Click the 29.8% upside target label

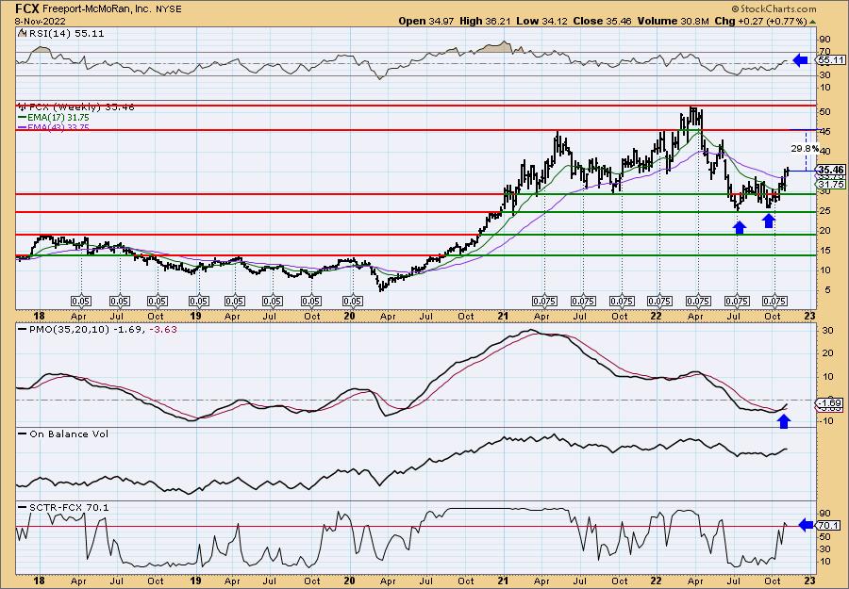(x=805, y=148)
